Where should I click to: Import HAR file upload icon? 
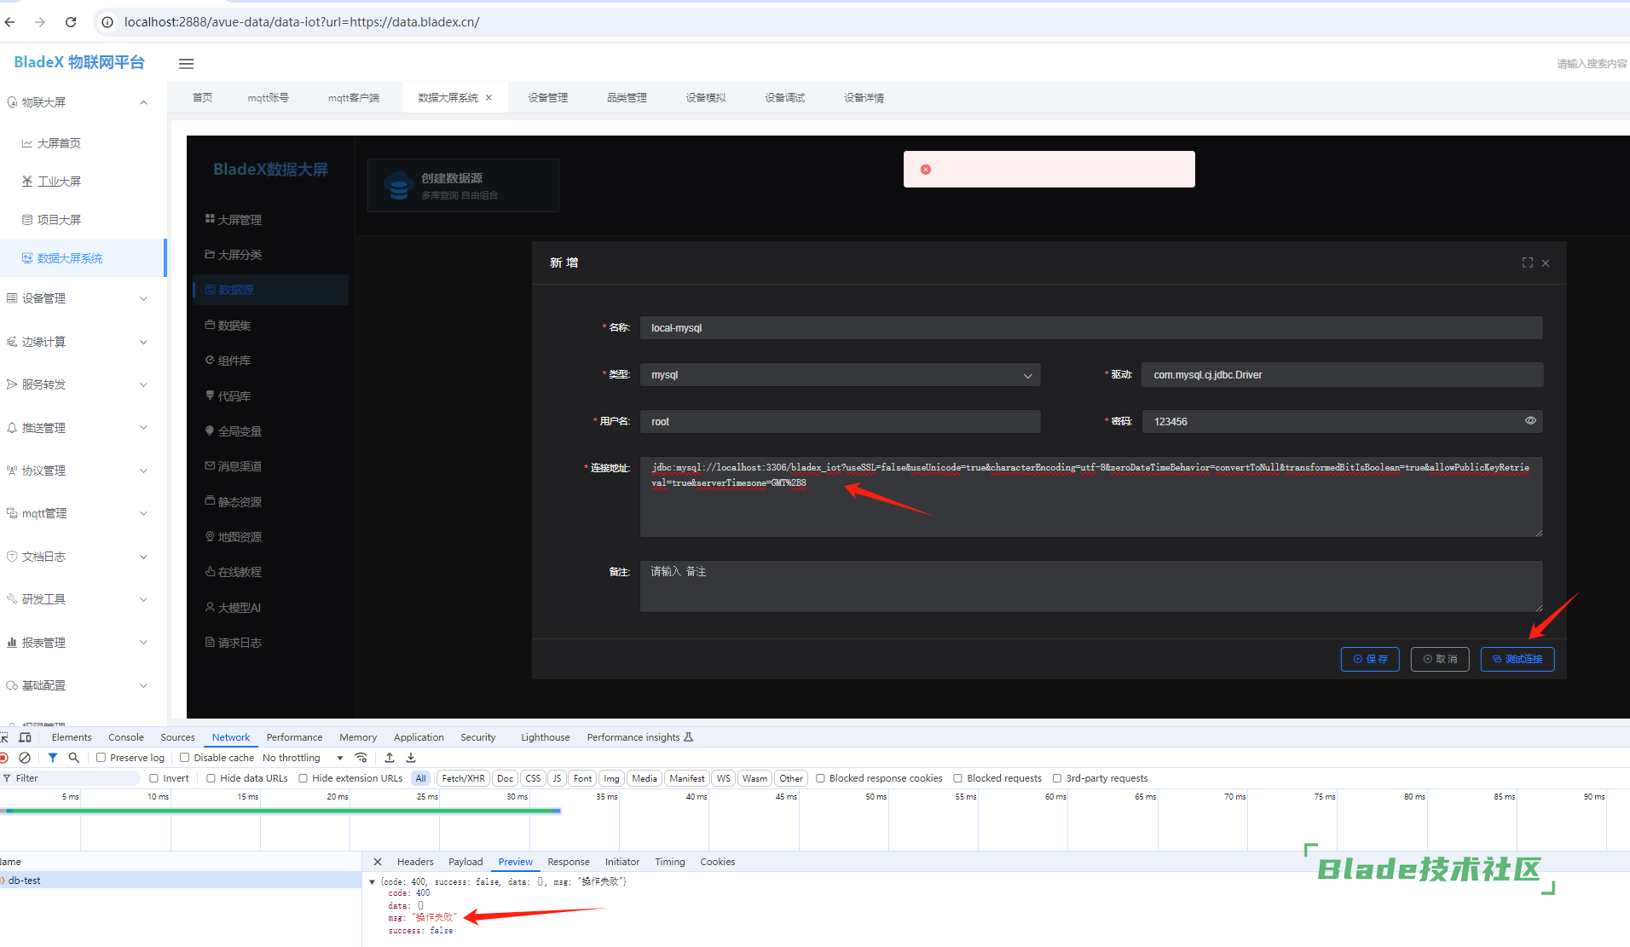point(390,758)
